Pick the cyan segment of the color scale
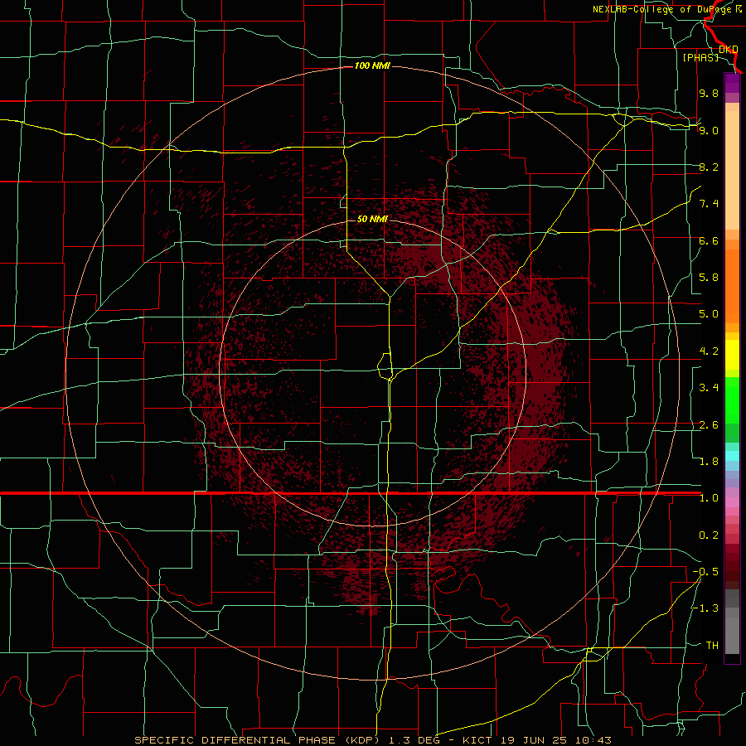746x746 pixels. pyautogui.click(x=732, y=456)
